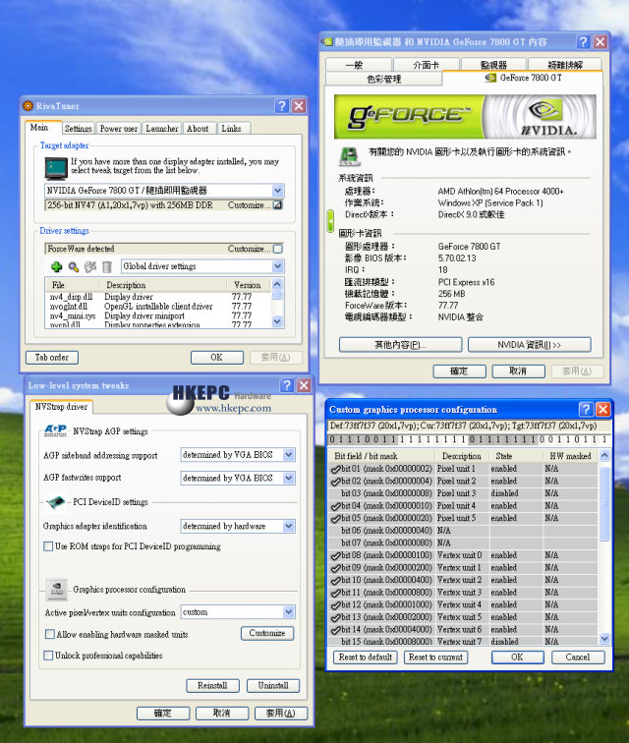Click the green graphics card info icon
This screenshot has width=629, height=743.
(349, 156)
